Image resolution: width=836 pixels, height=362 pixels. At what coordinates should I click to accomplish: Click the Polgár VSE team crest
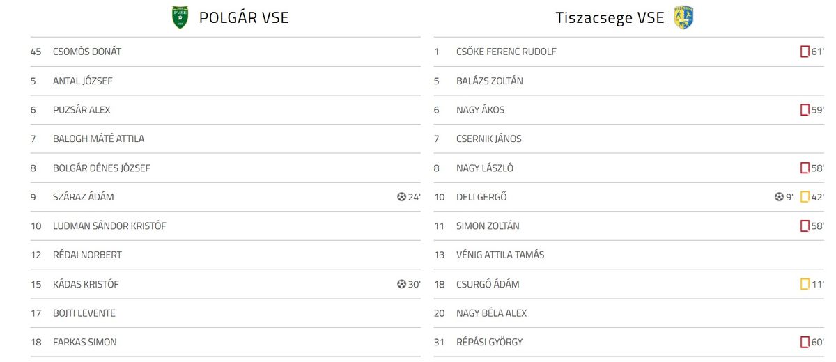coord(180,17)
